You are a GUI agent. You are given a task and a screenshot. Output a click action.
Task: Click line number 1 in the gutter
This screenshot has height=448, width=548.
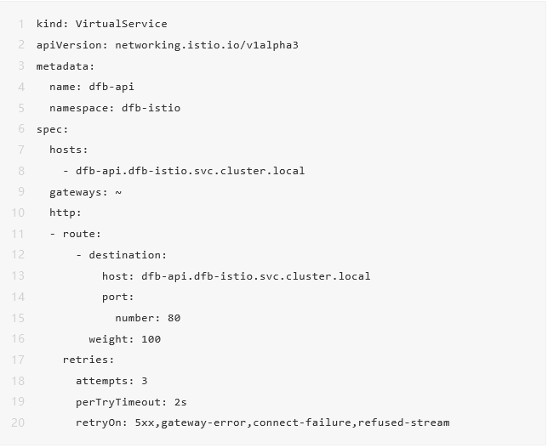[21, 24]
